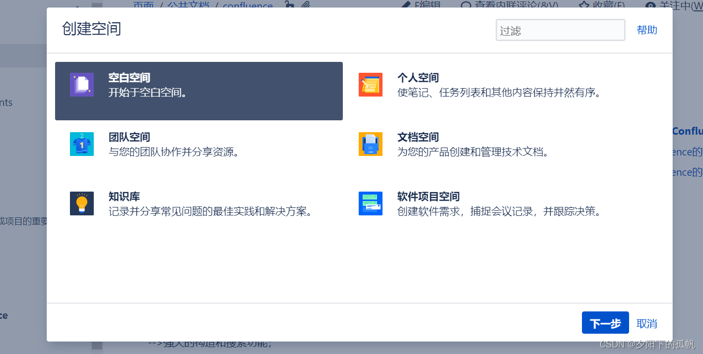The image size is (703, 354).
Task: Open the confluence breadcrumb link behind the dialog
Action: click(x=248, y=5)
